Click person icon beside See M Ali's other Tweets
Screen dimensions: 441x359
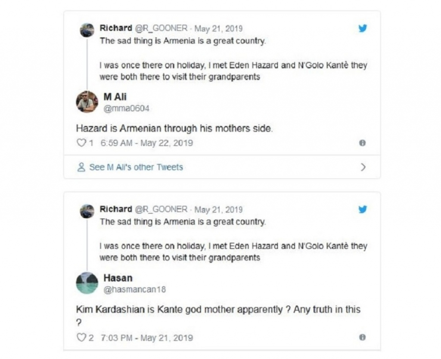[81, 167]
